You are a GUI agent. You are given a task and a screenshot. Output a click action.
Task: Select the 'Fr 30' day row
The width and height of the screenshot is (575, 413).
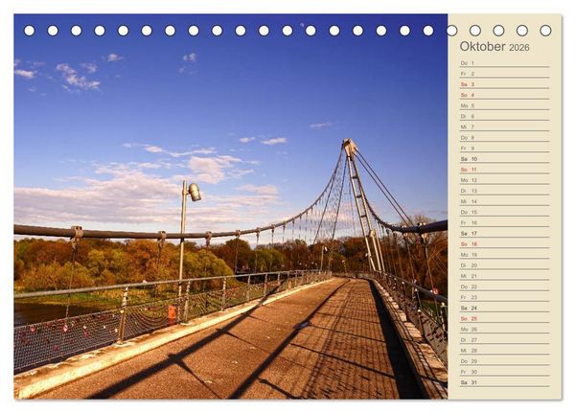click(505, 372)
